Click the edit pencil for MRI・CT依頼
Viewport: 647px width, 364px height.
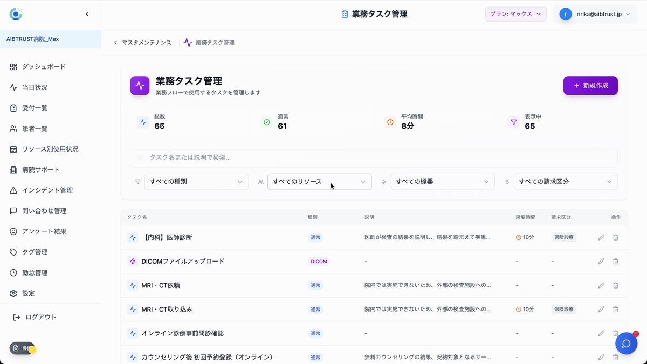[601, 285]
